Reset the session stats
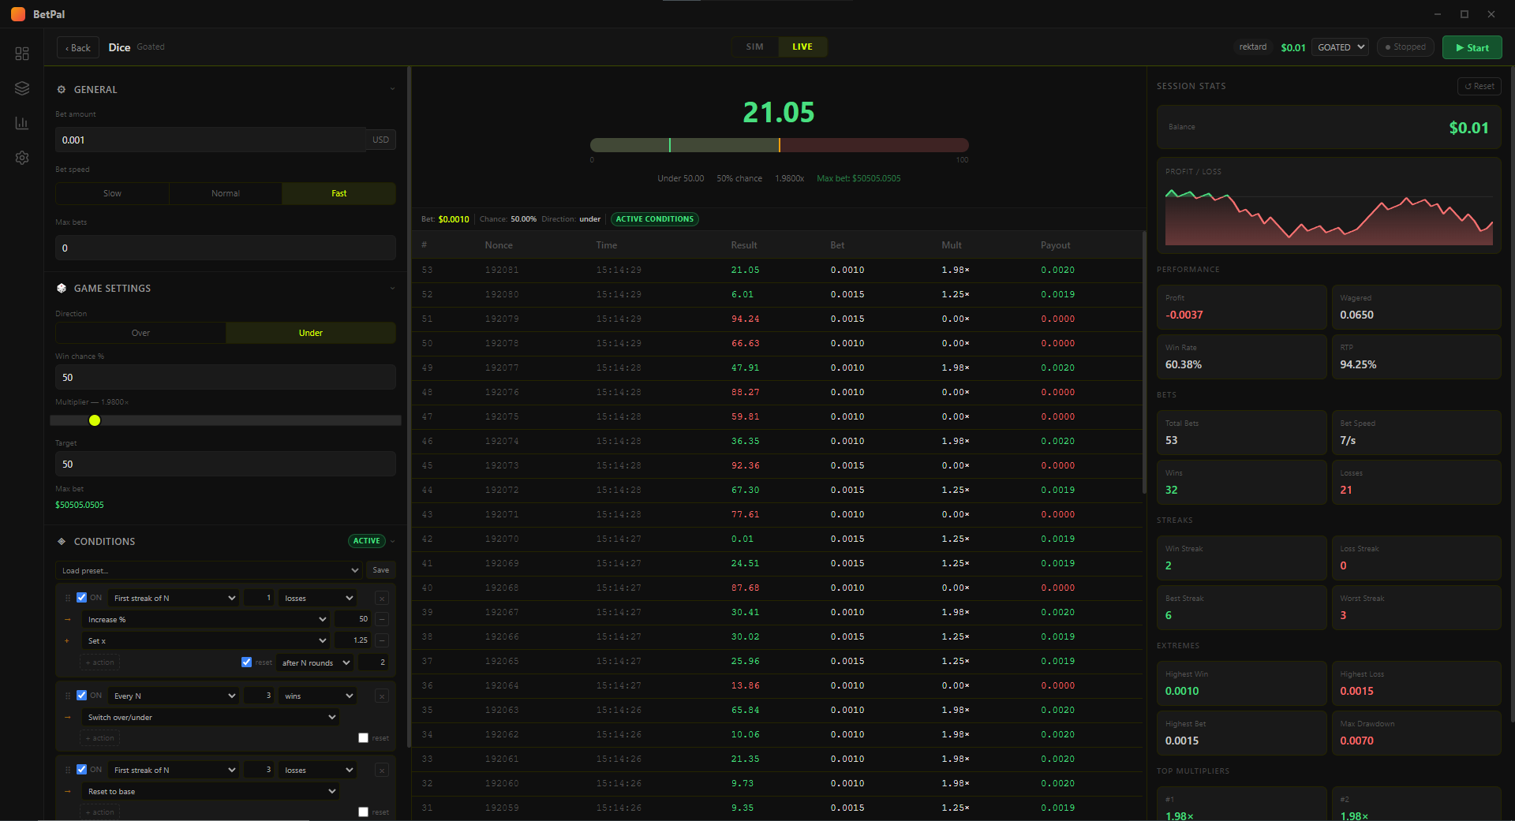The image size is (1515, 821). 1479,87
